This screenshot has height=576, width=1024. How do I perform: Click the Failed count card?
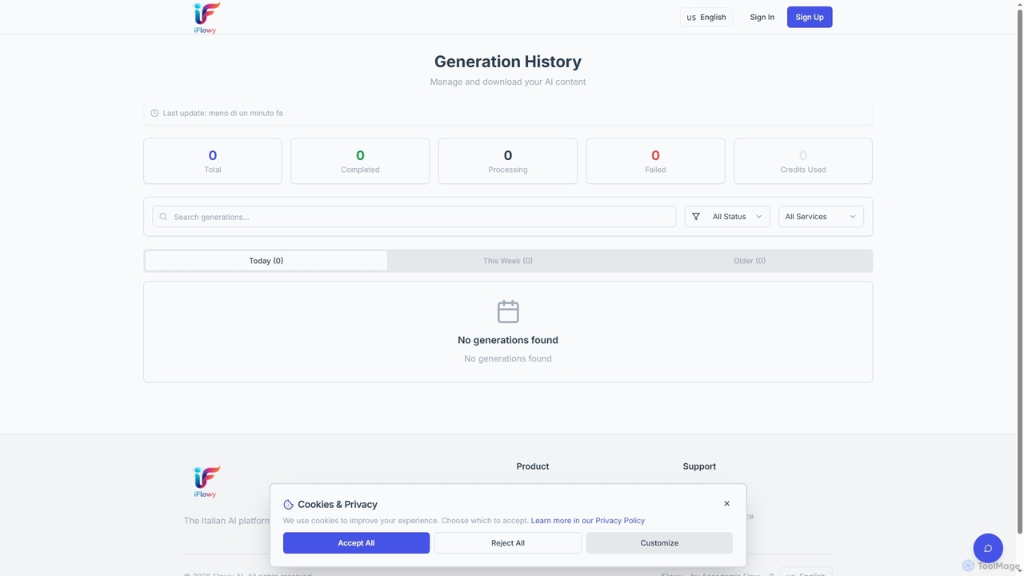click(x=655, y=161)
